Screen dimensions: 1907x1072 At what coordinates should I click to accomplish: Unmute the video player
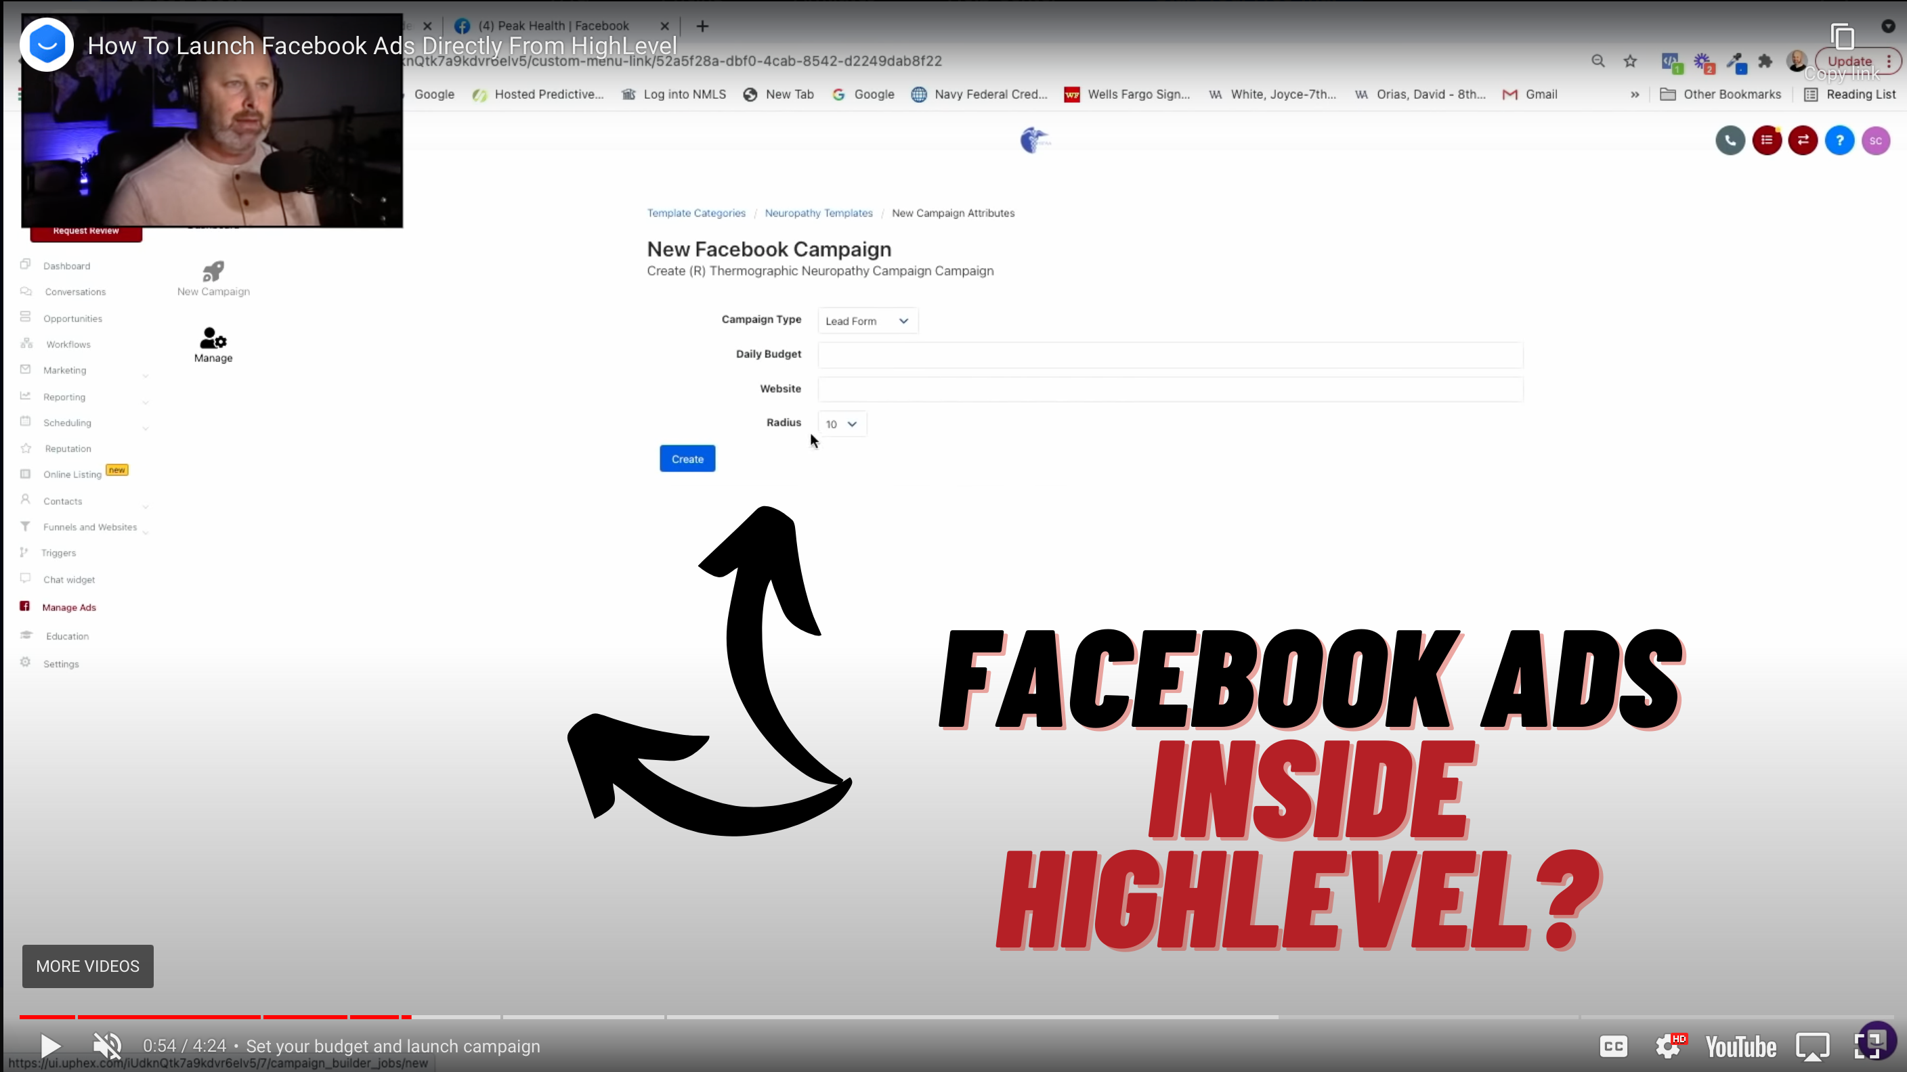click(106, 1046)
